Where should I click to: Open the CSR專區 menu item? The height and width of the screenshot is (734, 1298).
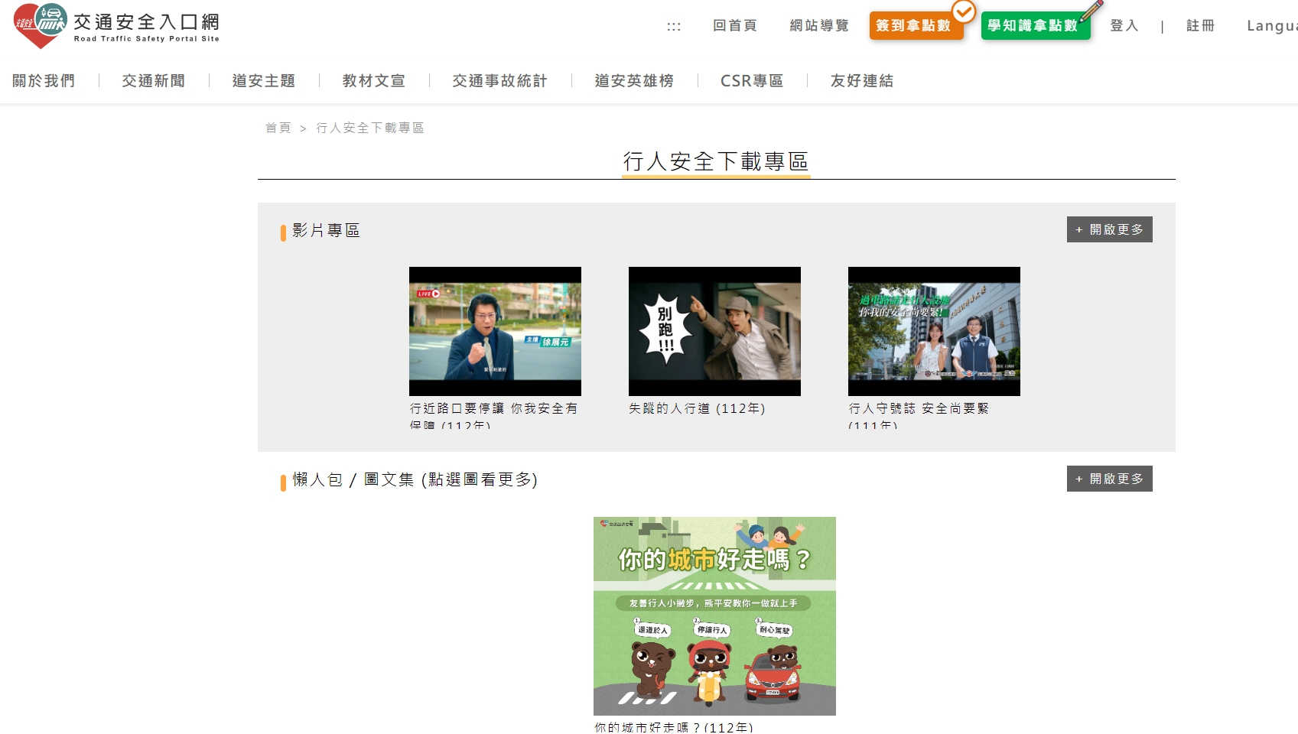(752, 81)
